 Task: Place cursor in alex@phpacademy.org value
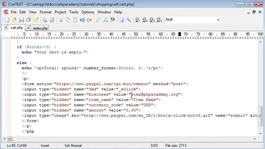point(154,94)
